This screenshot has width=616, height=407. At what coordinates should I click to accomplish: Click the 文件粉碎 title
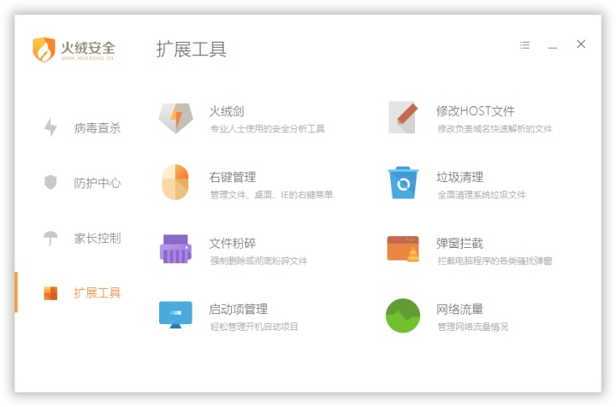[232, 244]
